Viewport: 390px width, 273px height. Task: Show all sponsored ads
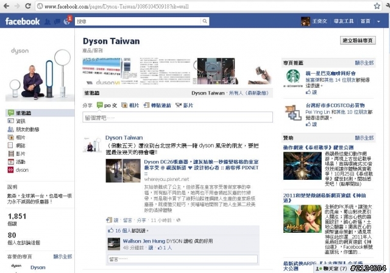pos(364,138)
